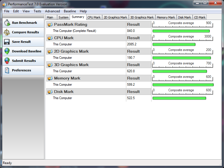Click the Save Result button label
The height and width of the screenshot is (168, 224).
pyautogui.click(x=22, y=42)
